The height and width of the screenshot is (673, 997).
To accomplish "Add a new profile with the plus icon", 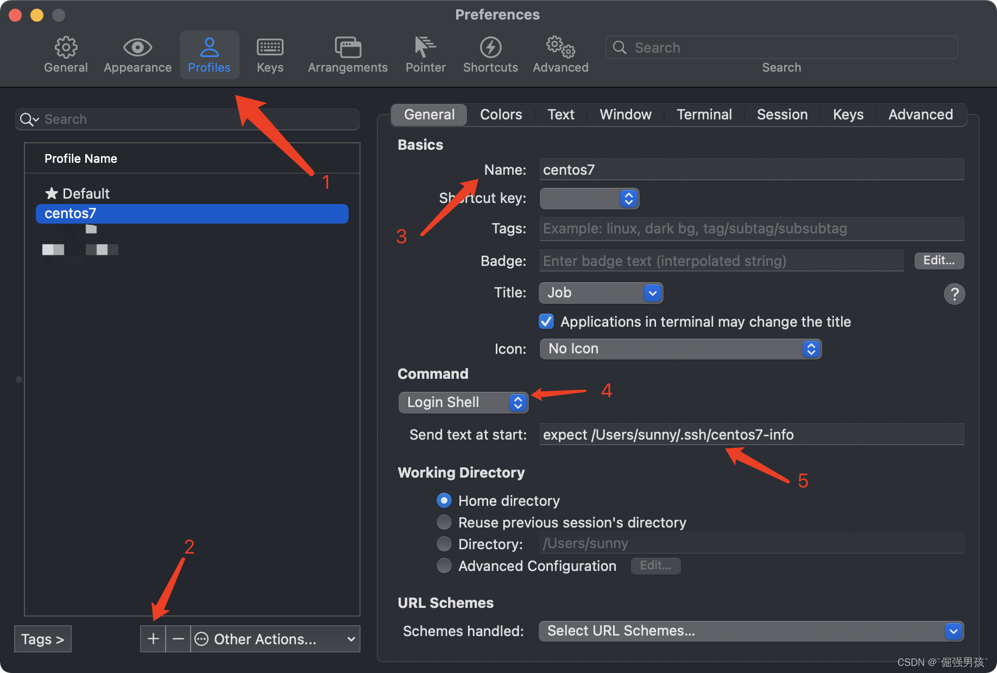I will coord(153,639).
